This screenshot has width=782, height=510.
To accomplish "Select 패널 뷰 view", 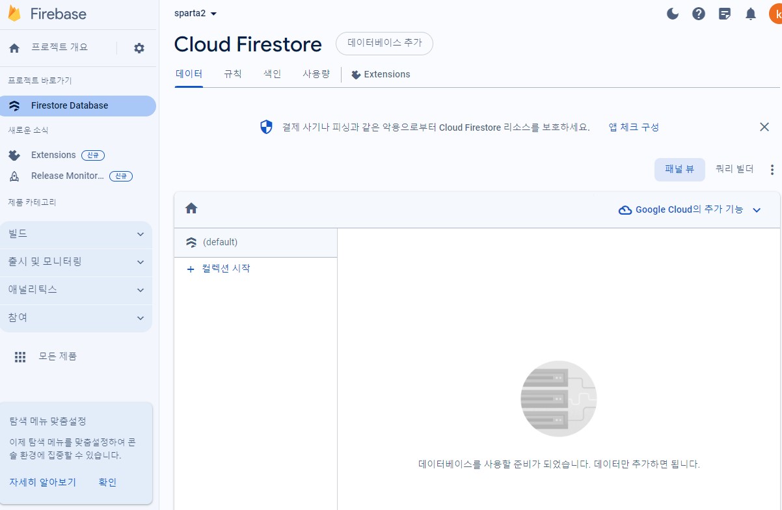I will [680, 169].
